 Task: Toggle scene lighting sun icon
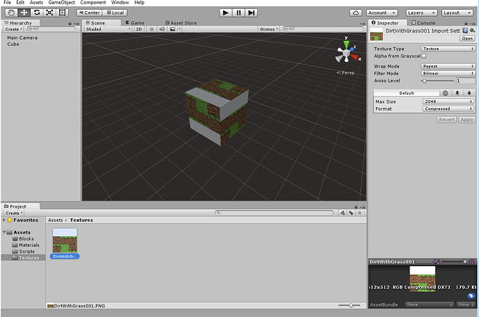(x=152, y=29)
